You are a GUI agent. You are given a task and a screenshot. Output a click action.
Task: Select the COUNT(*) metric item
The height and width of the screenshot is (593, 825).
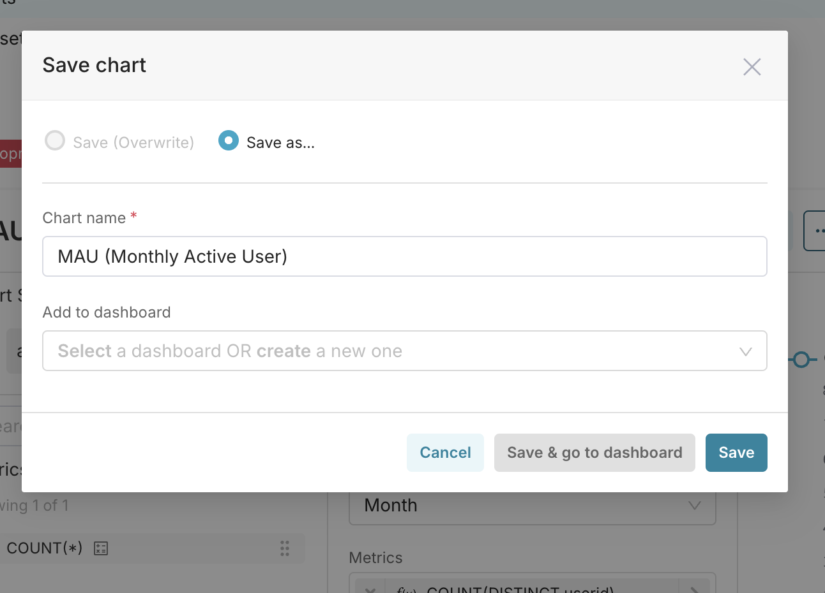(x=152, y=548)
